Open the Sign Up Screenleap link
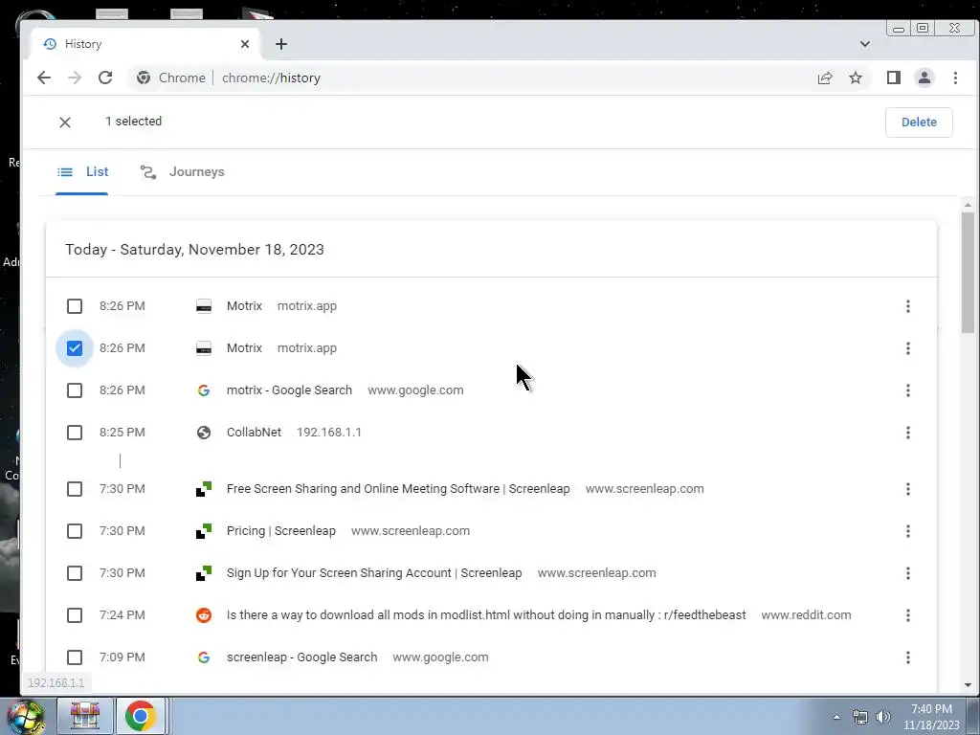Image resolution: width=980 pixels, height=735 pixels. click(374, 573)
